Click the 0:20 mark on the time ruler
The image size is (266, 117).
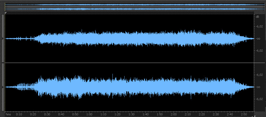pyautogui.click(x=33, y=114)
